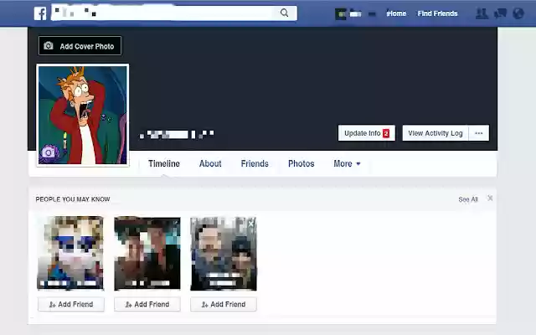Open the notifications globe icon

point(518,13)
